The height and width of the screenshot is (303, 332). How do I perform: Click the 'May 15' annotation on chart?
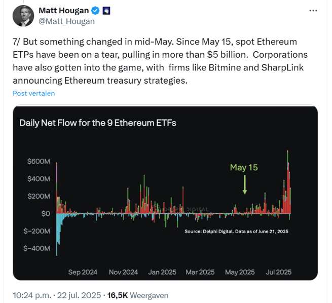[244, 167]
